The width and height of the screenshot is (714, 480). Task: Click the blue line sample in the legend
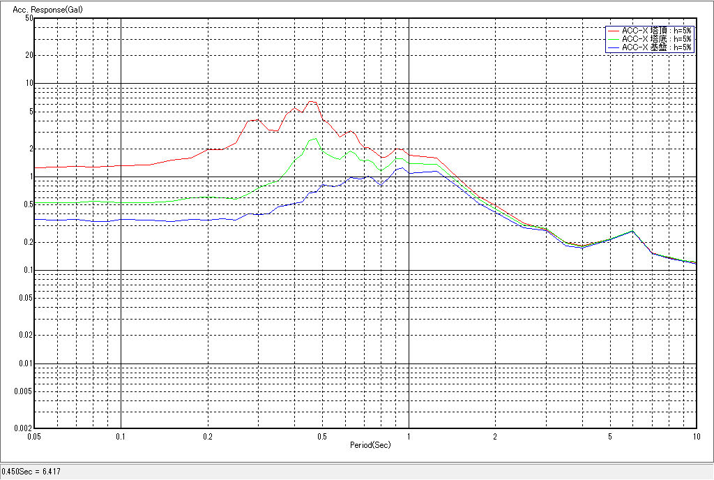pyautogui.click(x=614, y=47)
